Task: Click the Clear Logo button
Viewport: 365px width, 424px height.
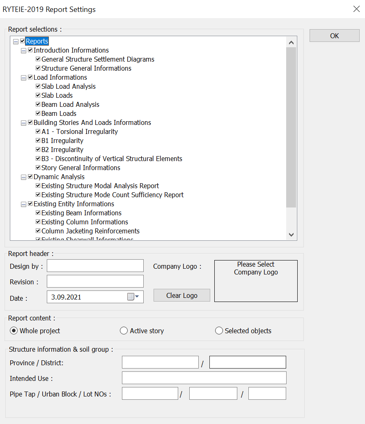Action: pos(181,295)
